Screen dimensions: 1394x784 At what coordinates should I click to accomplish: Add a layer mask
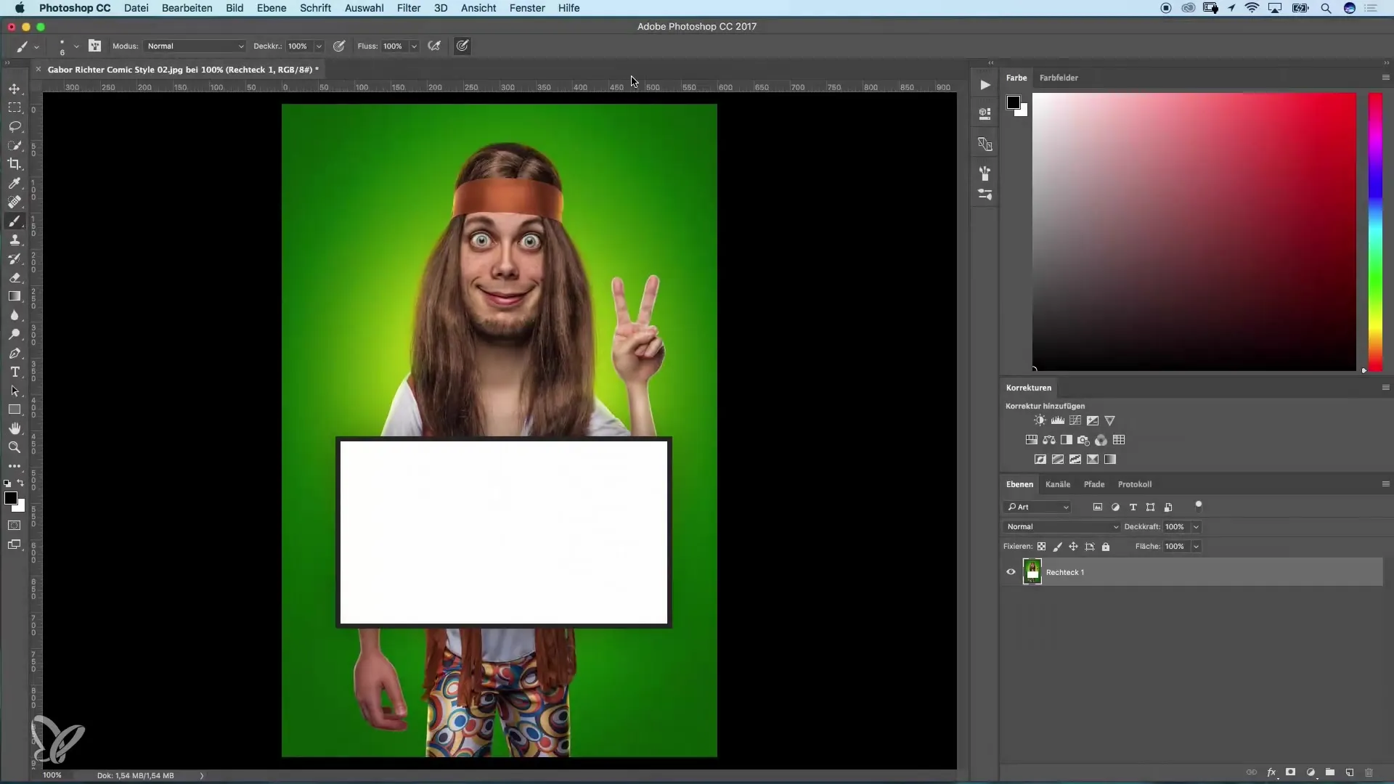(x=1291, y=772)
